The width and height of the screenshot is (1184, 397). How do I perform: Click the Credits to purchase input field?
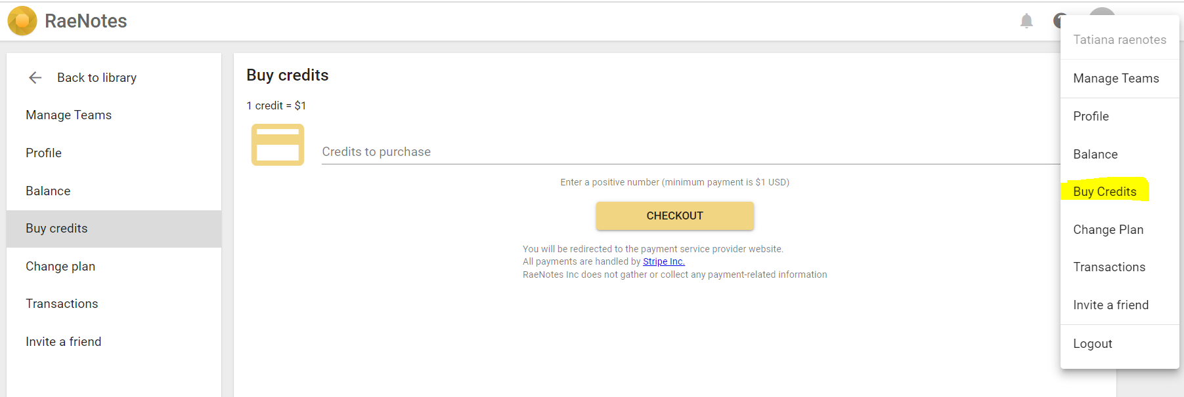pos(691,151)
